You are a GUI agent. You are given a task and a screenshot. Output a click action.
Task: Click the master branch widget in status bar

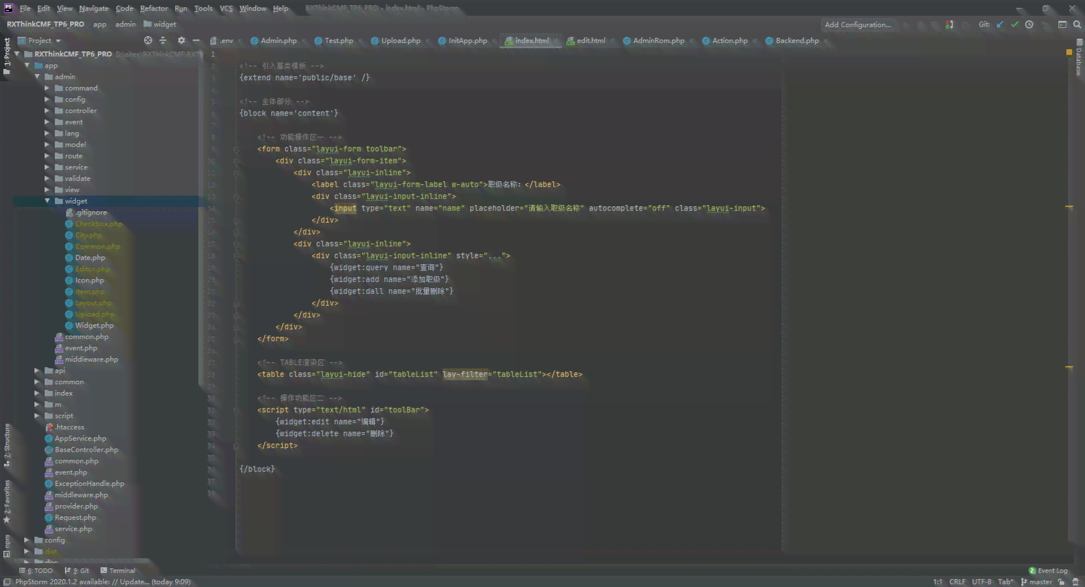[x=1036, y=582]
